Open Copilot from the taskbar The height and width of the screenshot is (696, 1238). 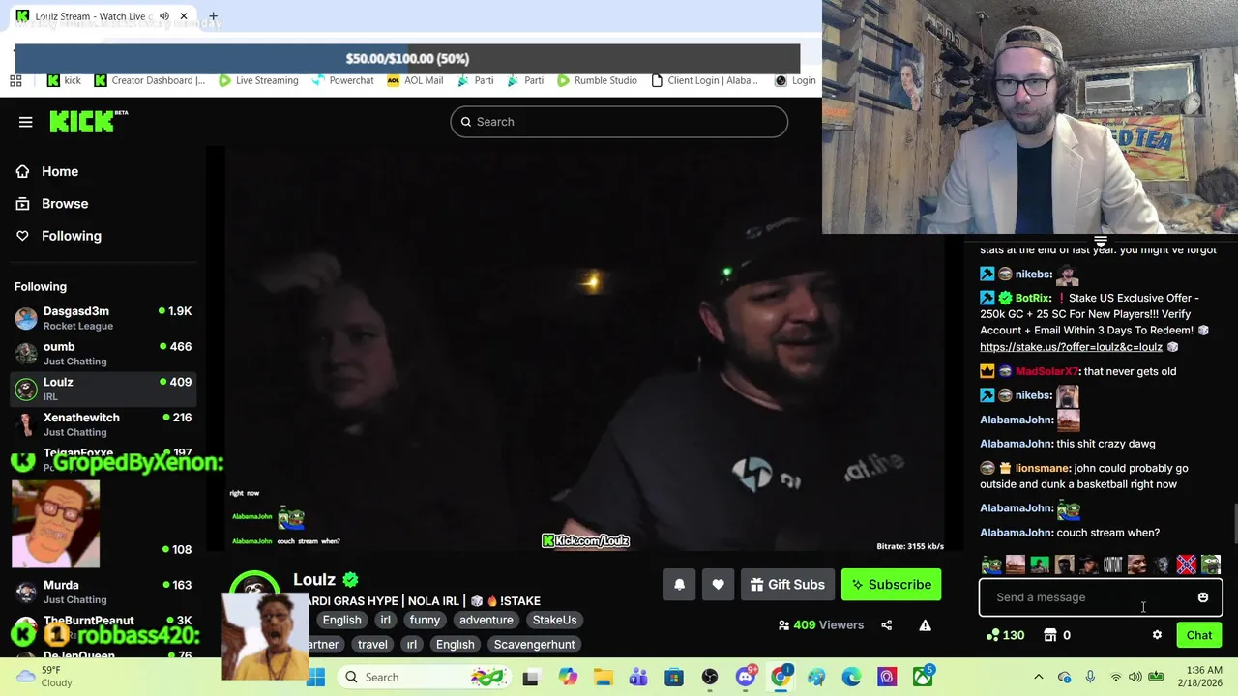(568, 678)
